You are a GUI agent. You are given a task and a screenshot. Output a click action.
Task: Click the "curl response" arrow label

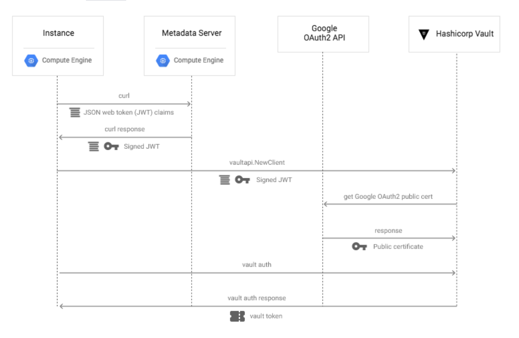[125, 129]
